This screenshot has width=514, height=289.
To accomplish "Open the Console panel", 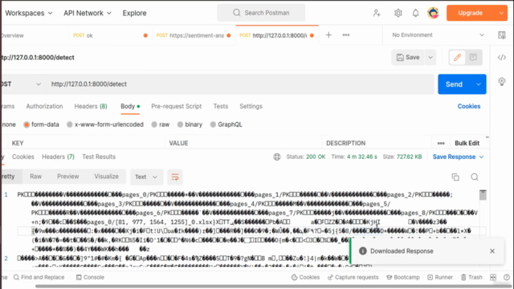I will [x=90, y=277].
